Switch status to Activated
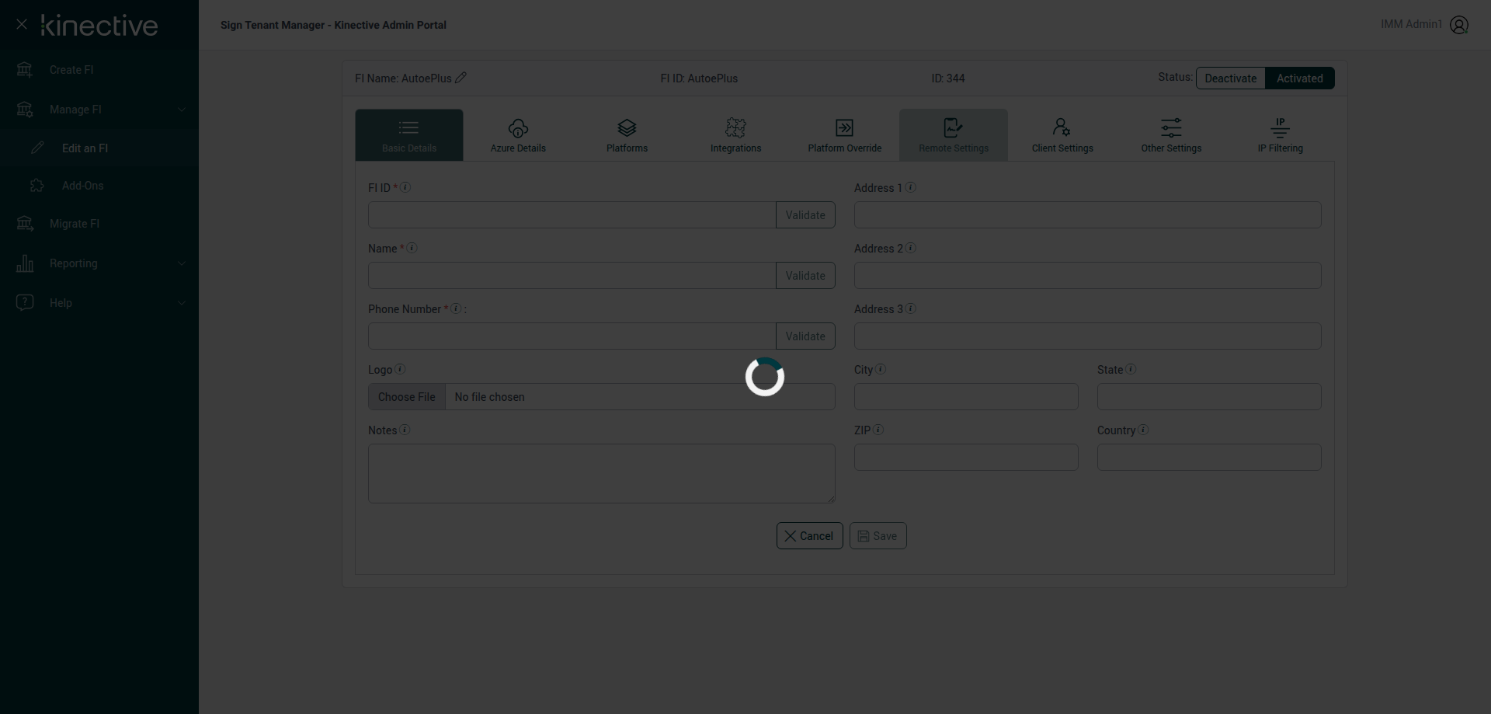The width and height of the screenshot is (1491, 714). click(1300, 78)
